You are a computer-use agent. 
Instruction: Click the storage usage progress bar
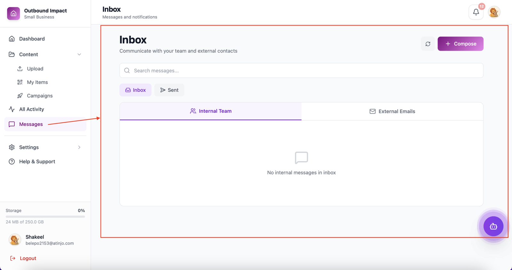pyautogui.click(x=45, y=217)
